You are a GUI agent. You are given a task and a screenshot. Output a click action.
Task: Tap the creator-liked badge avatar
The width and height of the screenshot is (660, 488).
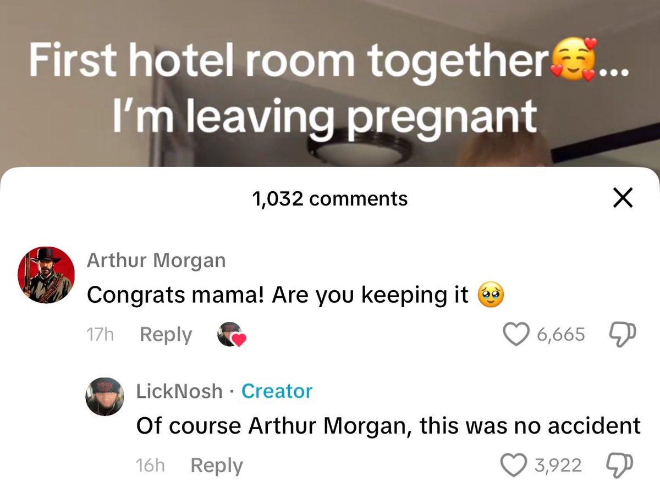[x=230, y=335]
